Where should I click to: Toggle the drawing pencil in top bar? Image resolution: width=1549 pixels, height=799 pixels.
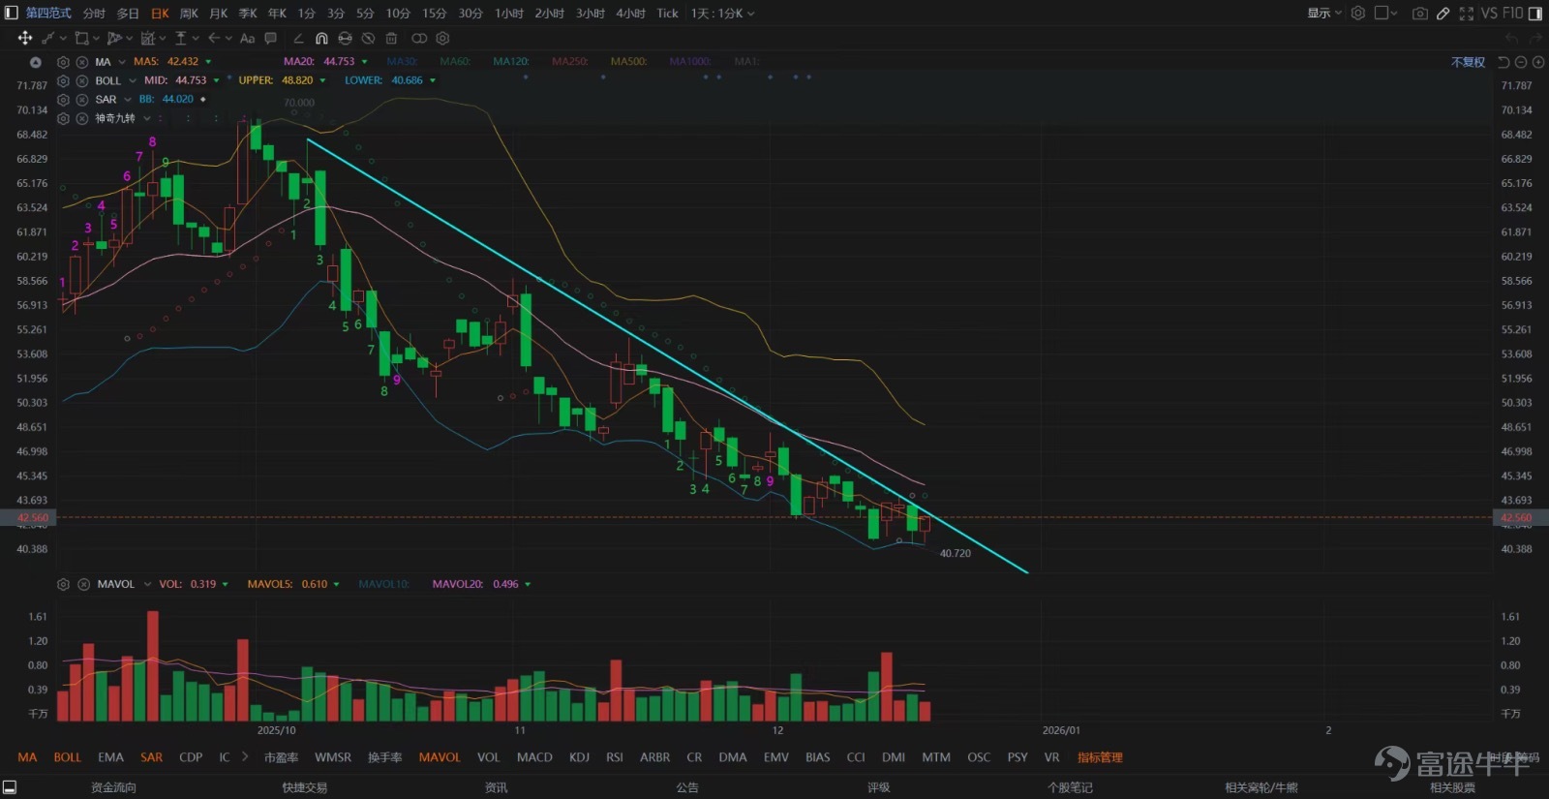(1443, 13)
